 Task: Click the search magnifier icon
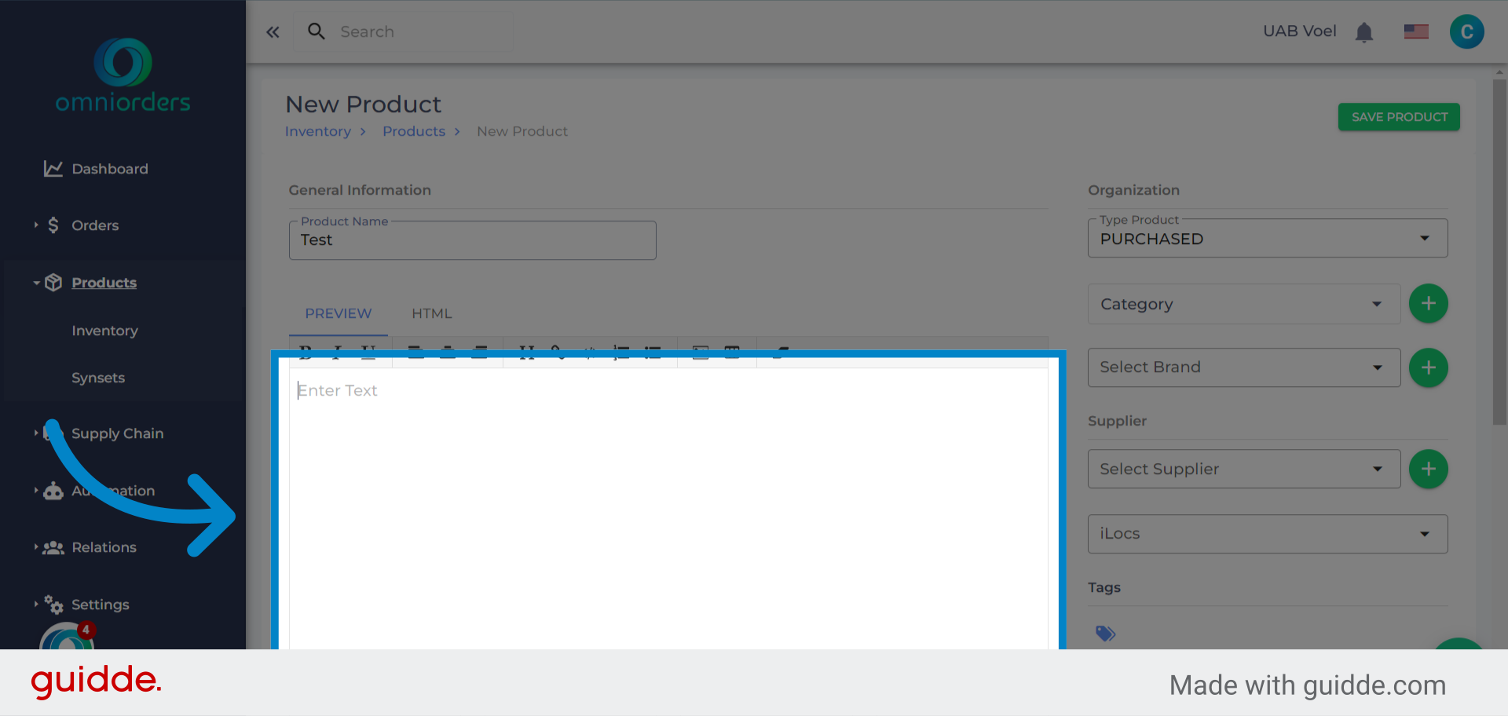point(317,31)
